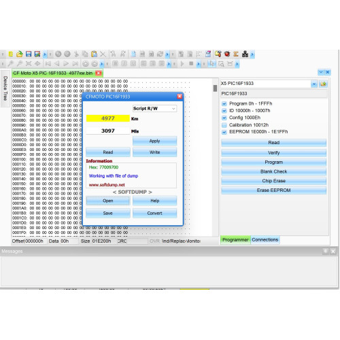The image size is (340, 340).
Task: Expand the X5 PIC16F1933 device dropdown
Action: point(314,84)
